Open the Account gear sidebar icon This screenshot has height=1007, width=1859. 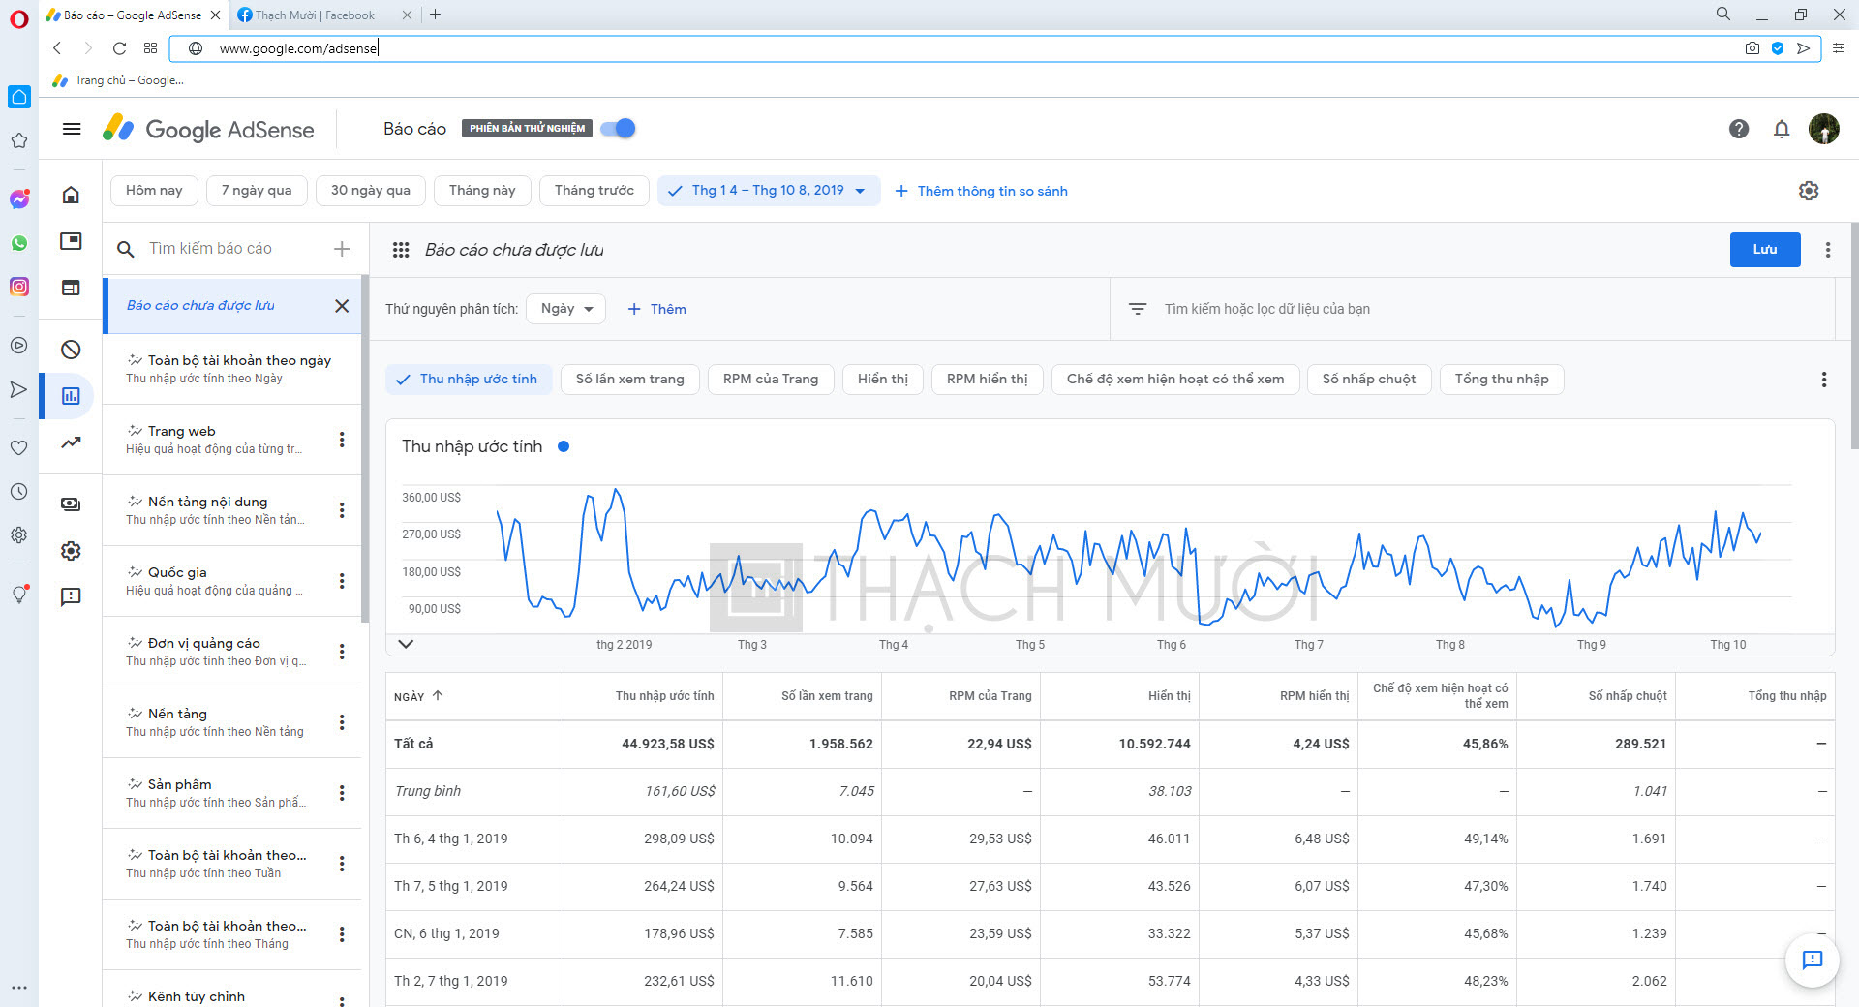tap(71, 551)
